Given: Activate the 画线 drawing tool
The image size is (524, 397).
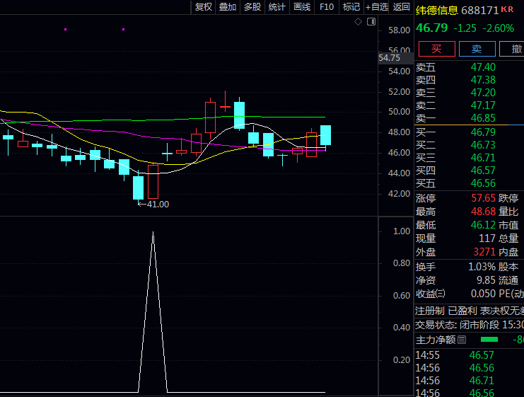Looking at the screenshot, I should [x=302, y=7].
